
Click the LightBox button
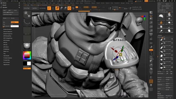(x=35, y=8)
